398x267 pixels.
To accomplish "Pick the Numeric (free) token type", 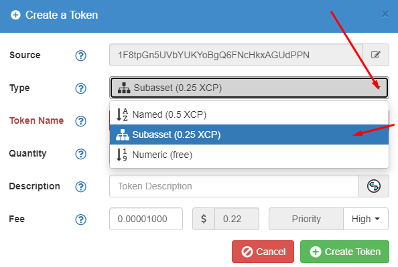I will coord(249,155).
